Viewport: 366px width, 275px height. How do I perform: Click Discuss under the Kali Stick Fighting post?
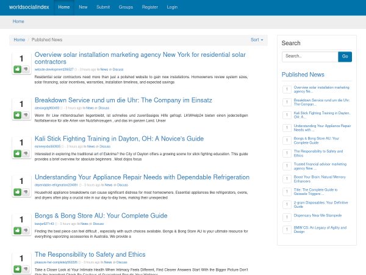[105, 147]
